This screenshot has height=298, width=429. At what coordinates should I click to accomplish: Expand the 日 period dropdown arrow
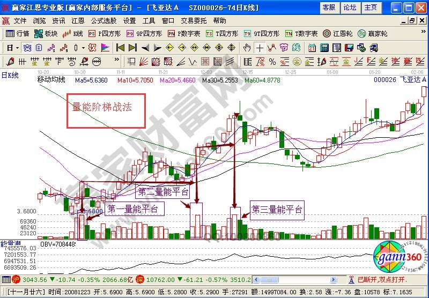tap(17, 47)
